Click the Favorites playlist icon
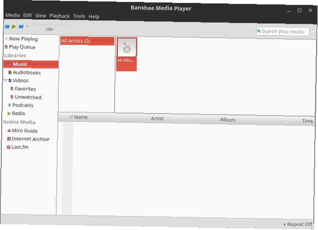Image resolution: width=318 pixels, height=230 pixels. click(12, 89)
